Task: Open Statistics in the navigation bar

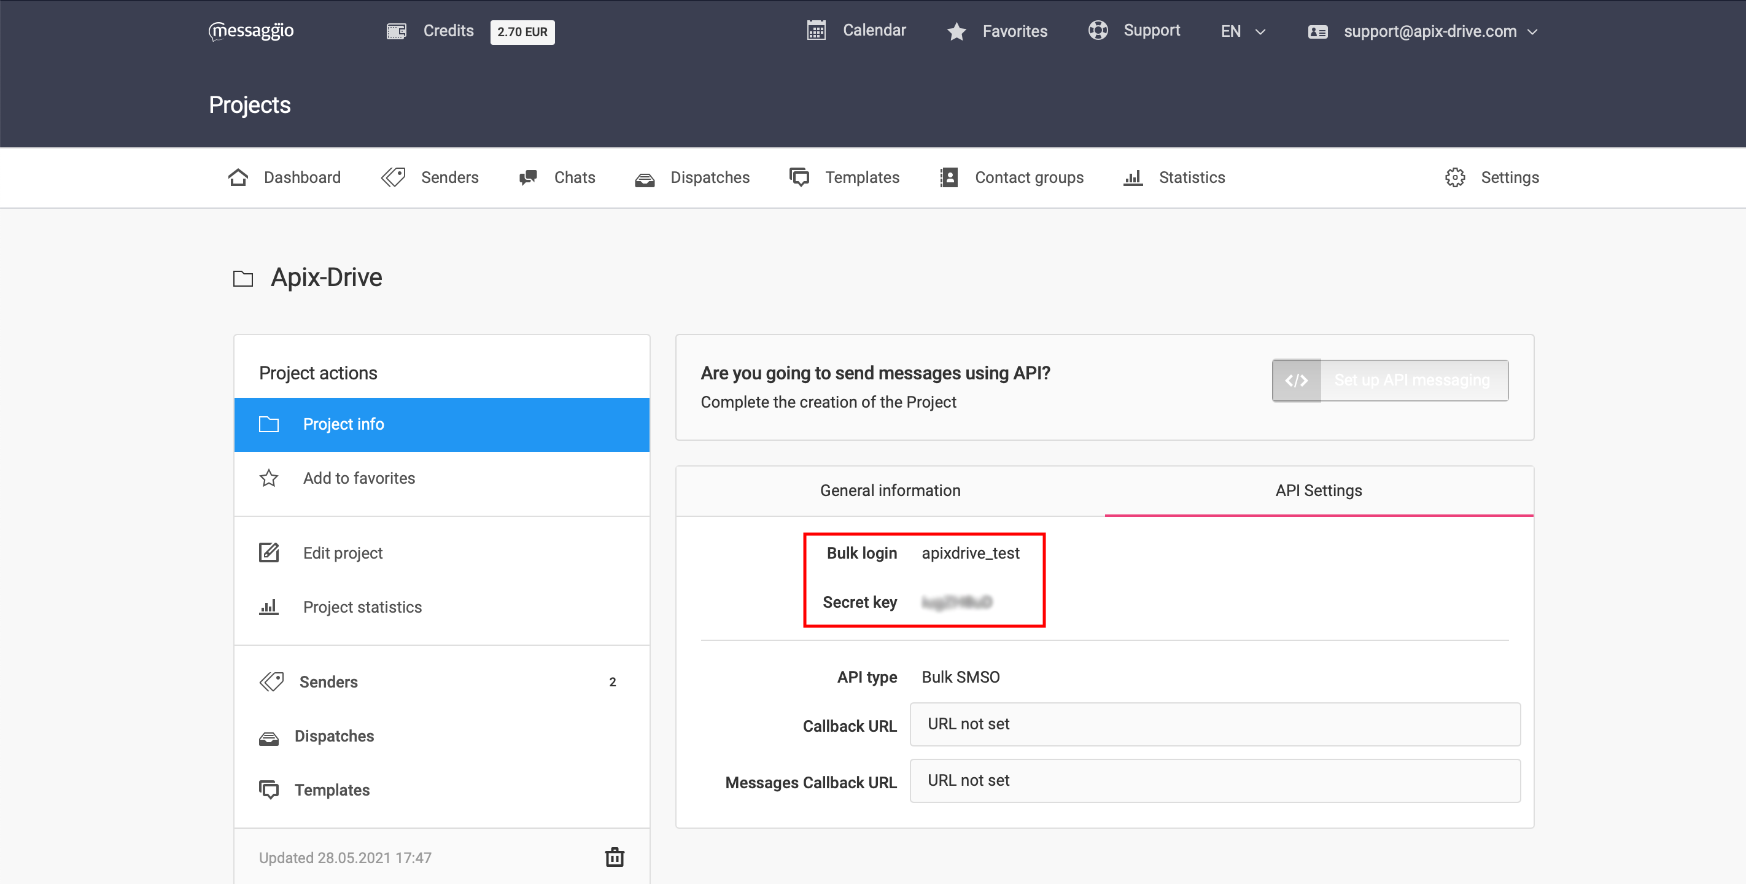Action: 1192,177
